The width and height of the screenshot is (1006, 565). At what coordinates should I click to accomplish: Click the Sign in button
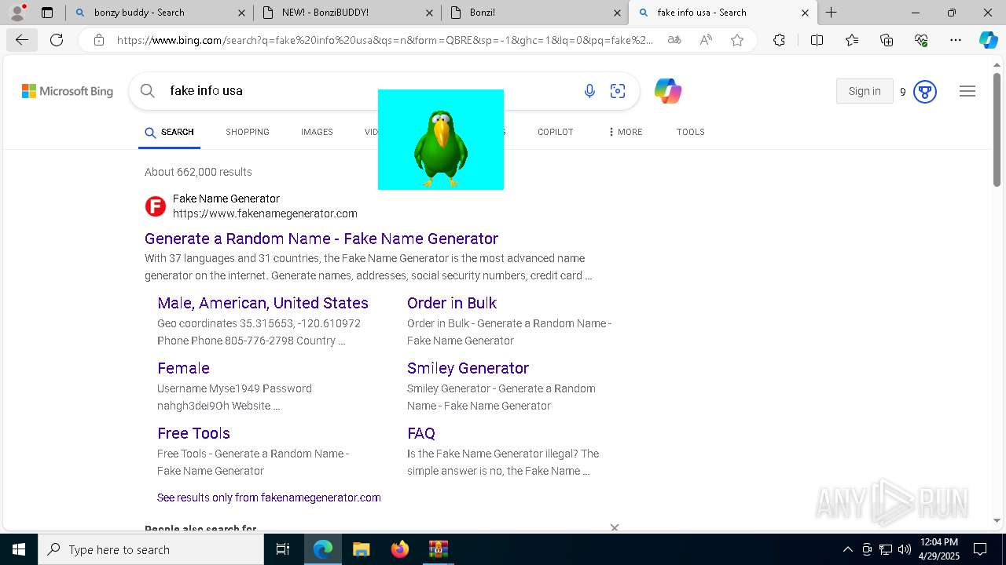click(x=865, y=91)
